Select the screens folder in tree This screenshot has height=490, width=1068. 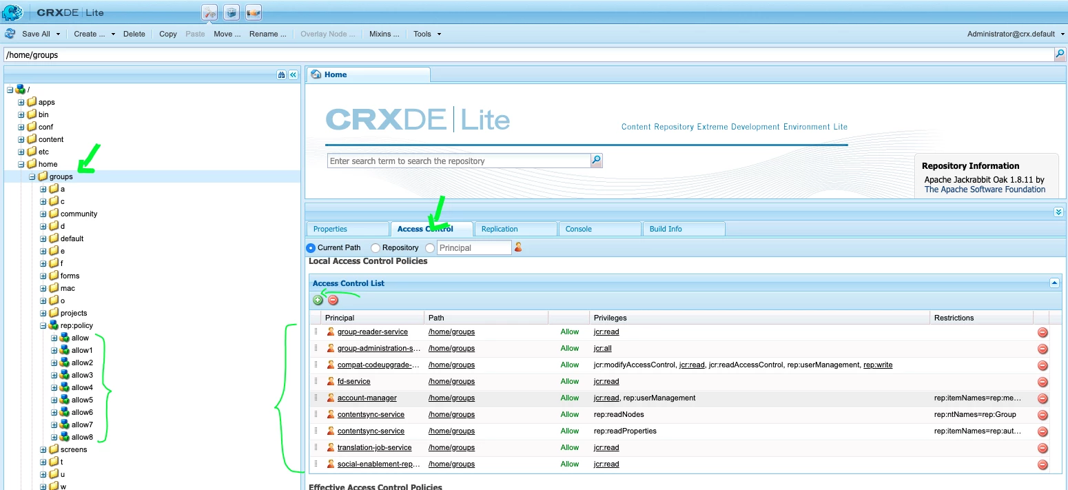(x=74, y=449)
